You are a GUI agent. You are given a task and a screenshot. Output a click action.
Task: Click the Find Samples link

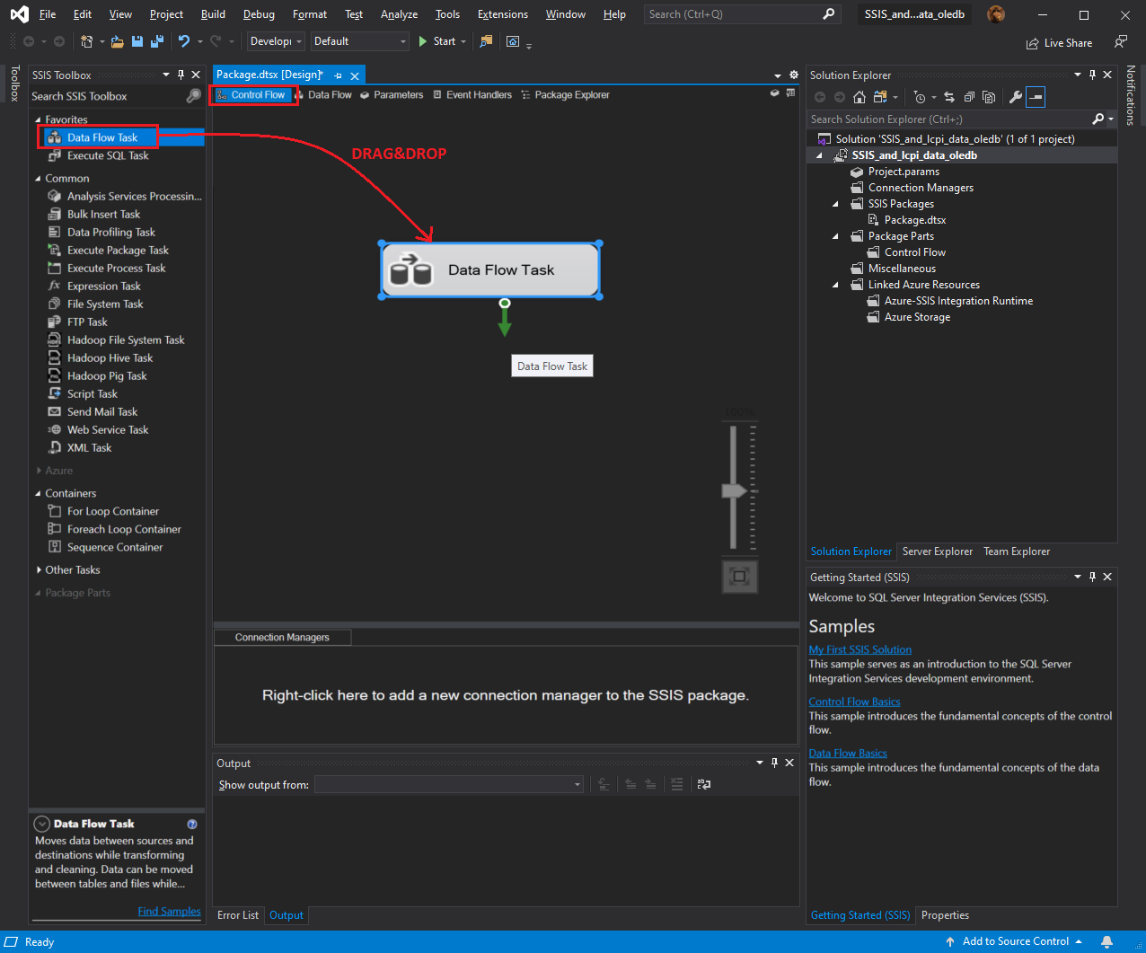click(170, 911)
